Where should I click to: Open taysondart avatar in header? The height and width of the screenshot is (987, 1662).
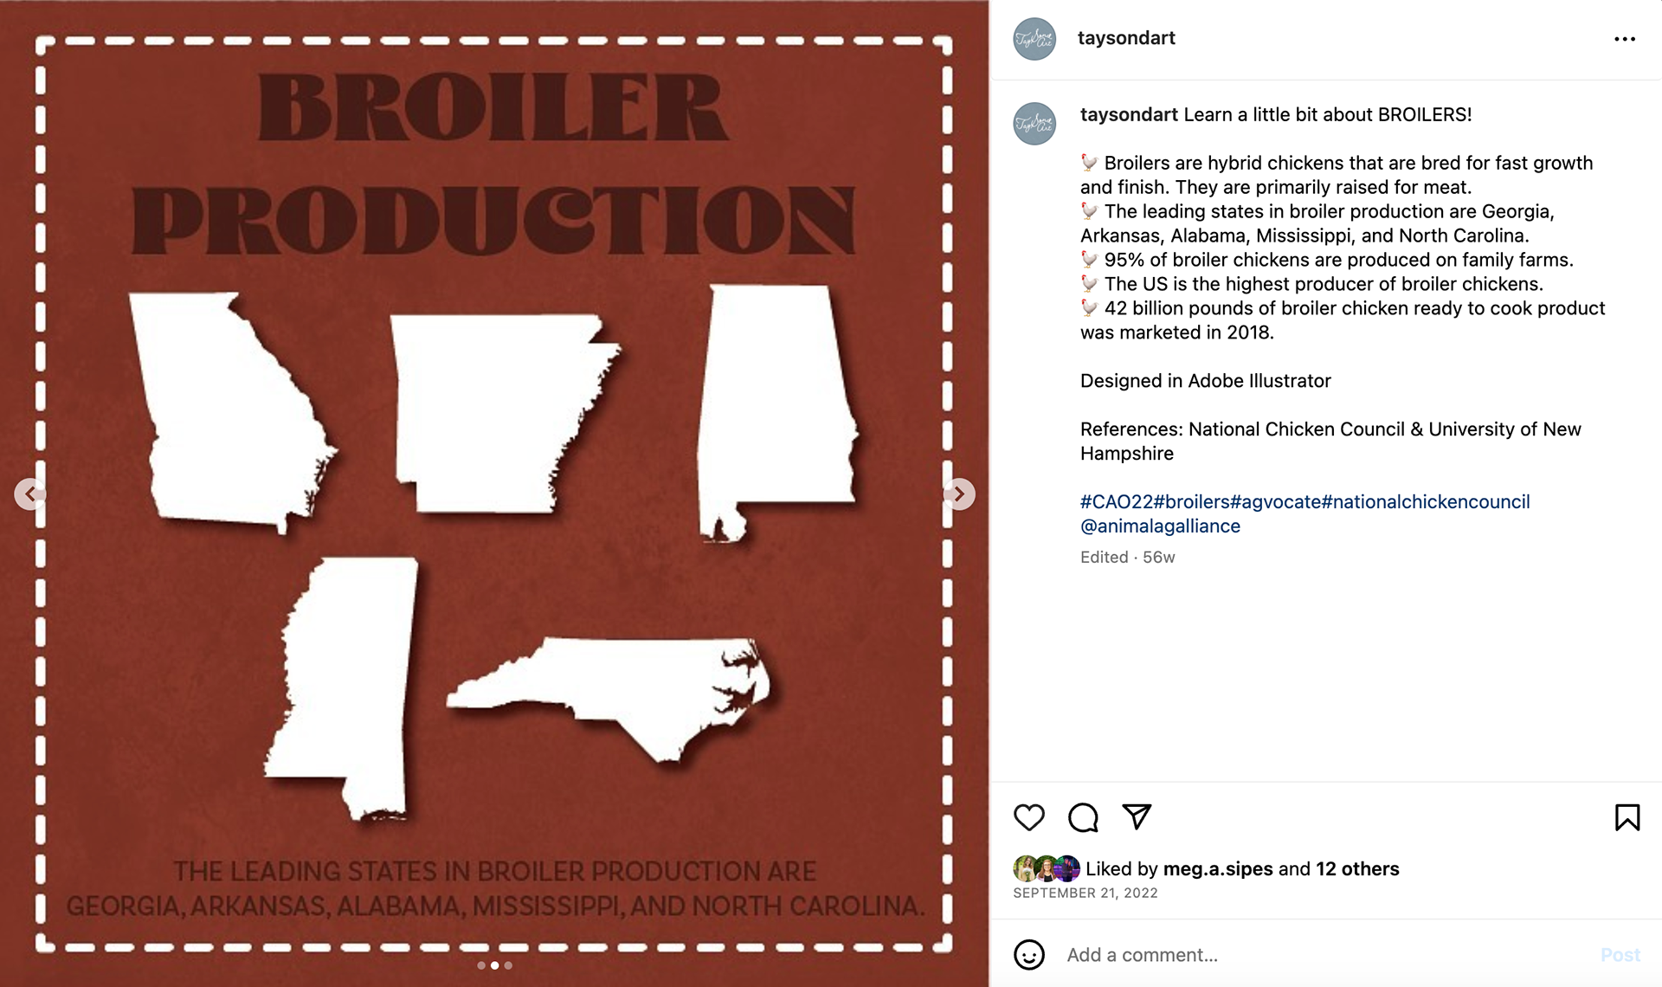pos(1034,39)
